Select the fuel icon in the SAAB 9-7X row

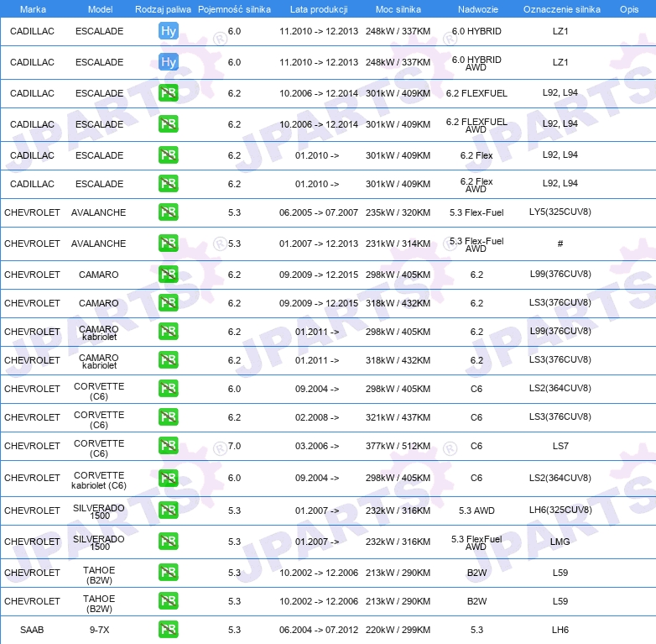click(168, 630)
